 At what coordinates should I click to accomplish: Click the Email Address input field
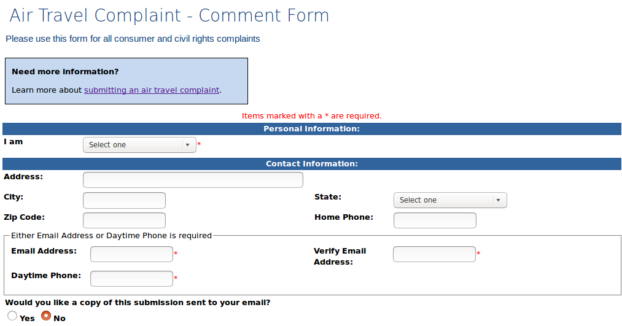(x=131, y=254)
